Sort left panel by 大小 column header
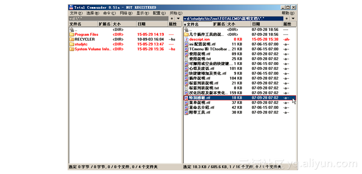Screen dimensions: 362x174 [124, 24]
